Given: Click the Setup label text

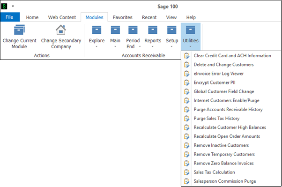Looking at the screenshot, I should pyautogui.click(x=172, y=41).
